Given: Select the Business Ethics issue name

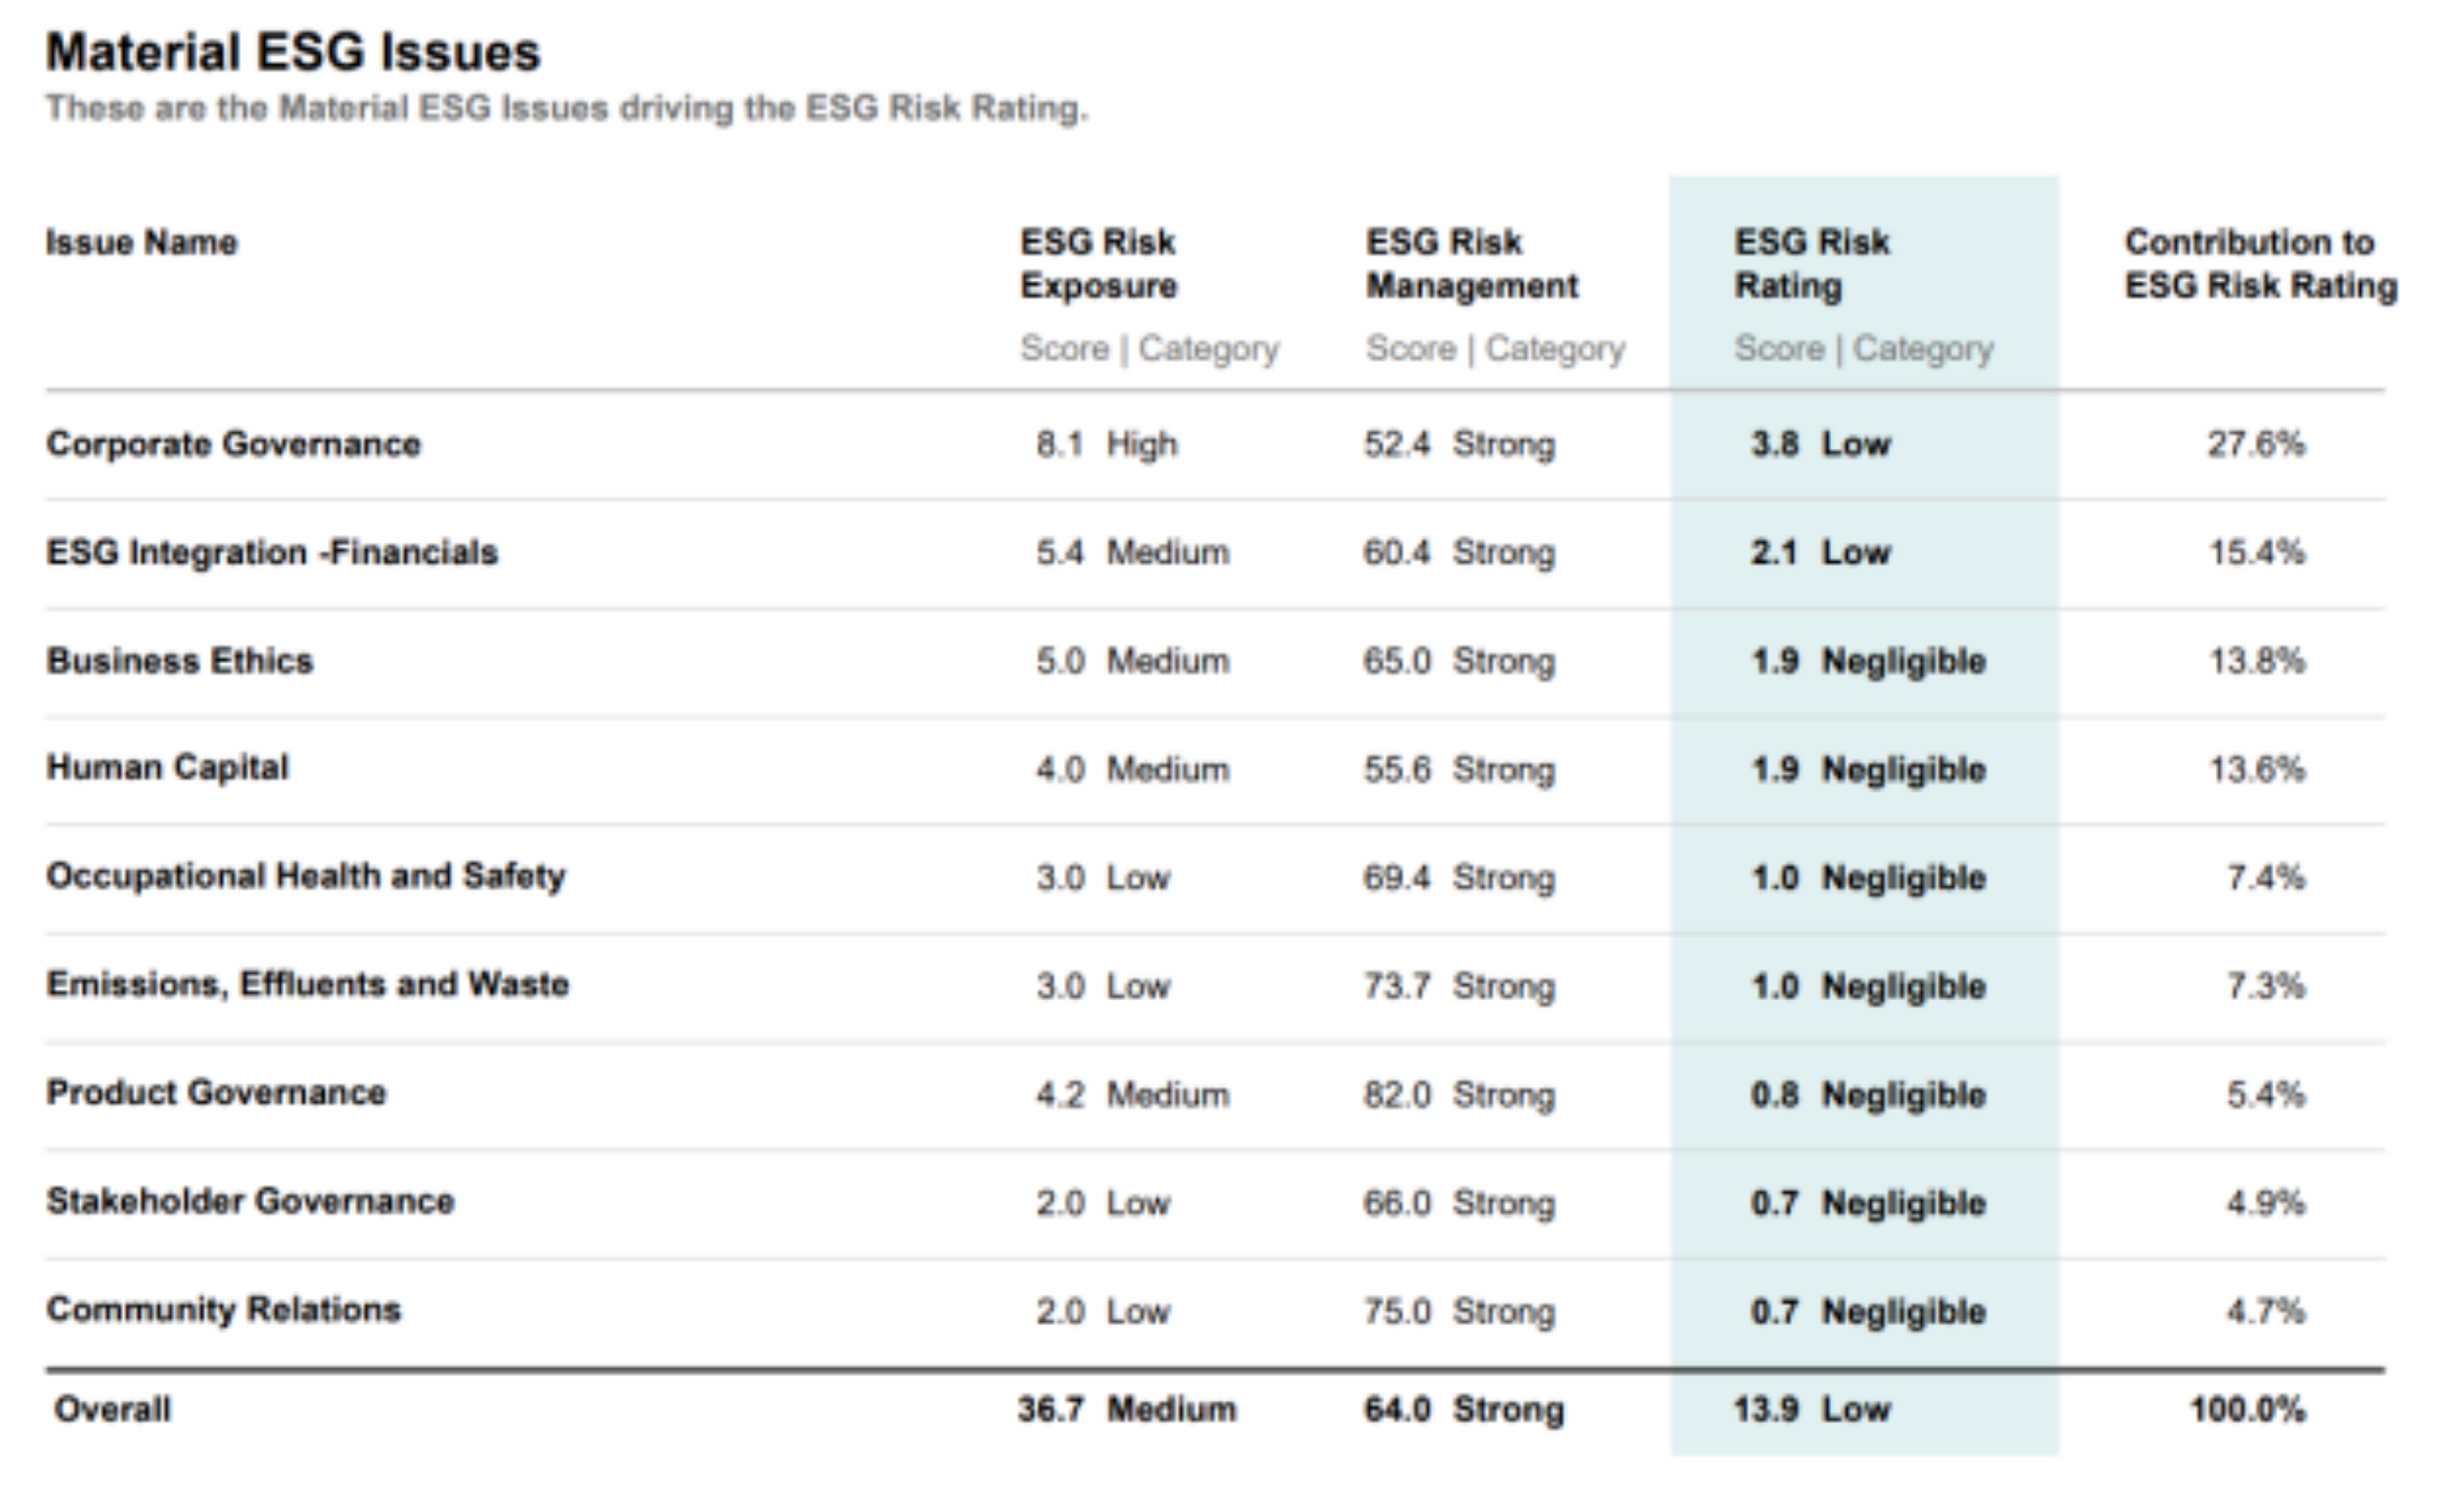Looking at the screenshot, I should click(x=180, y=660).
